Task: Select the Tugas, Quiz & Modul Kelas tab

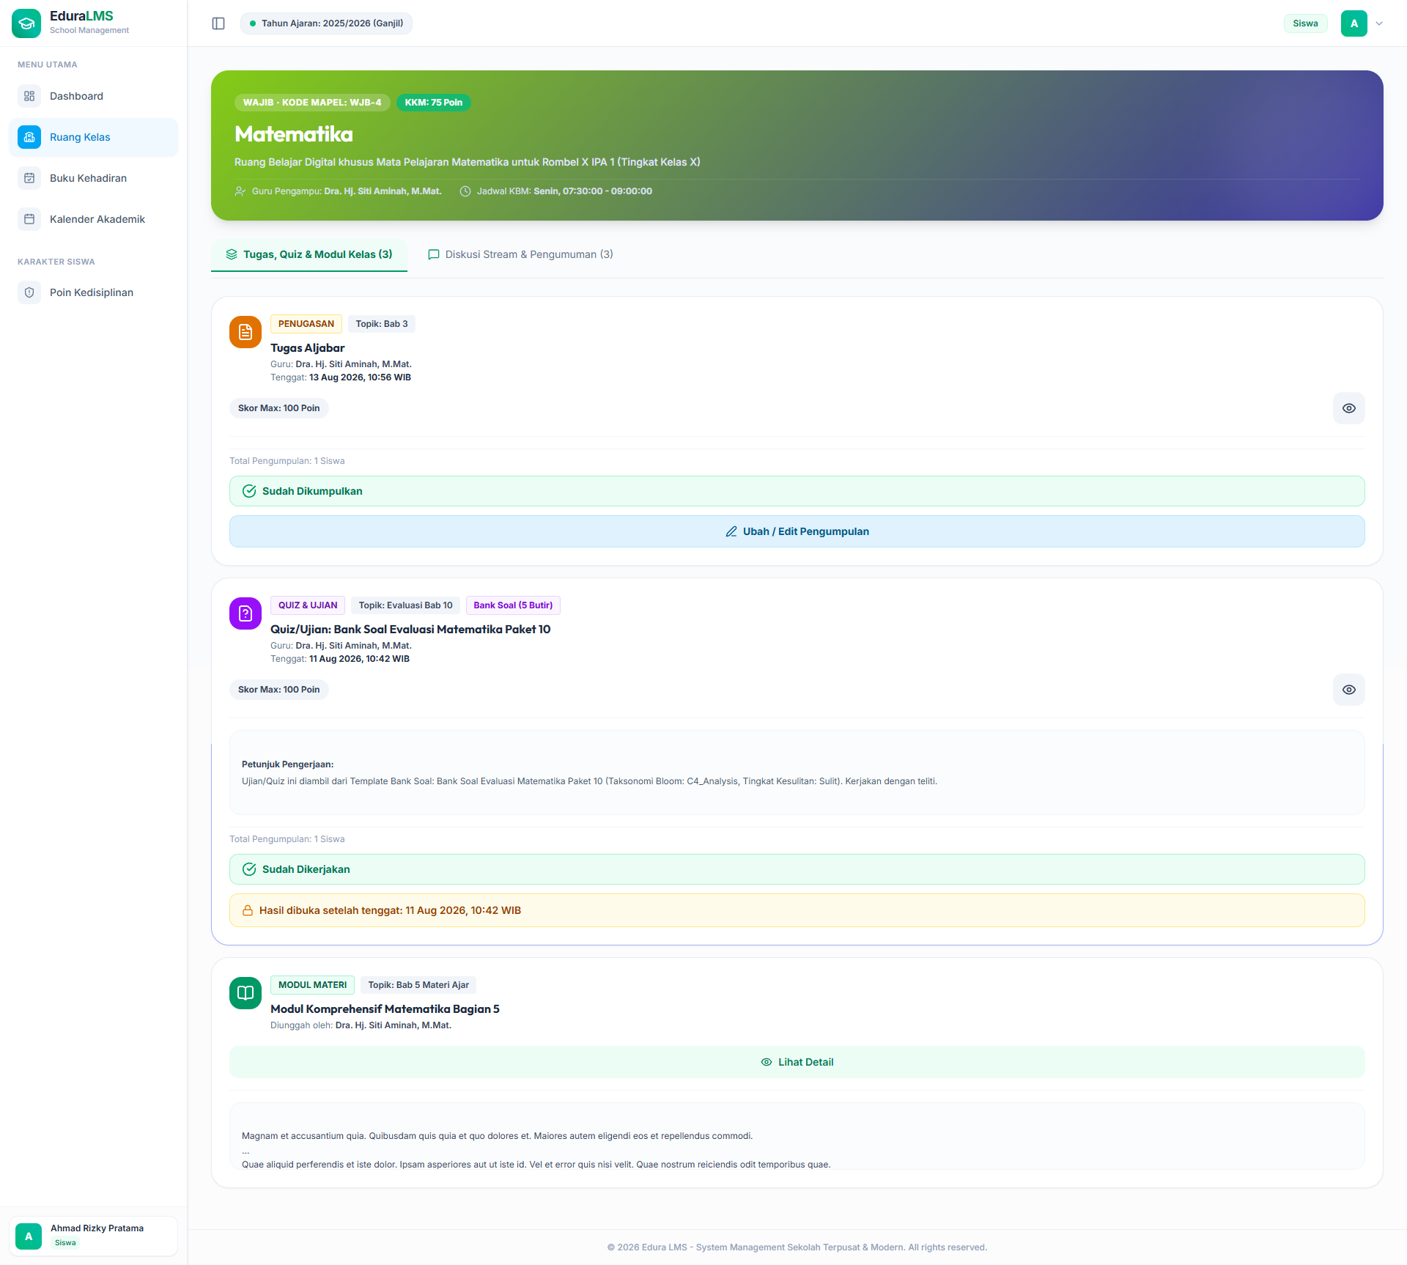Action: point(309,254)
